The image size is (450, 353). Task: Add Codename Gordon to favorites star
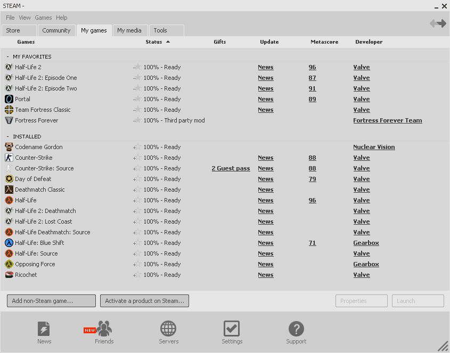tap(137, 147)
